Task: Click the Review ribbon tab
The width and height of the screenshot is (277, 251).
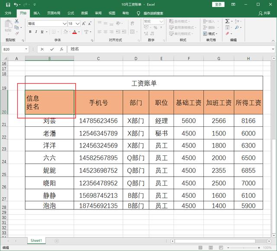Action: pos(98,13)
